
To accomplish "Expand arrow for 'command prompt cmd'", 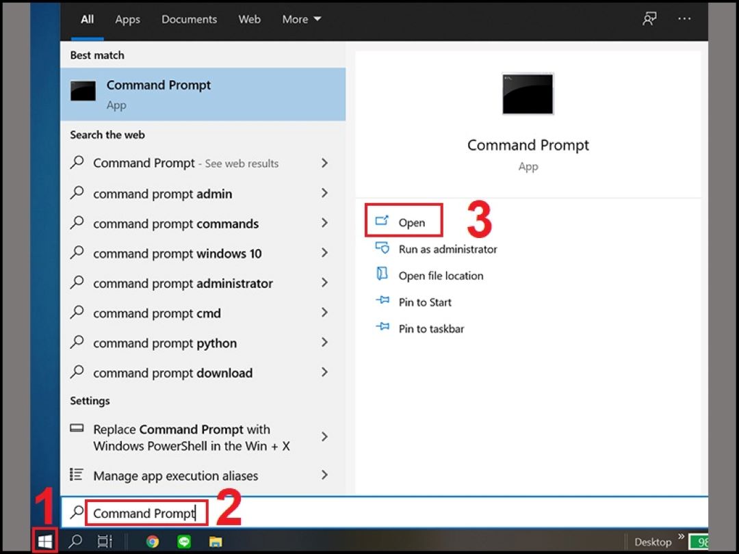I will pos(324,313).
